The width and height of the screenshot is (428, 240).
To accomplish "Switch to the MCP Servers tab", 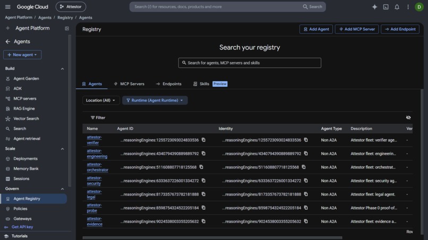I will pyautogui.click(x=129, y=84).
